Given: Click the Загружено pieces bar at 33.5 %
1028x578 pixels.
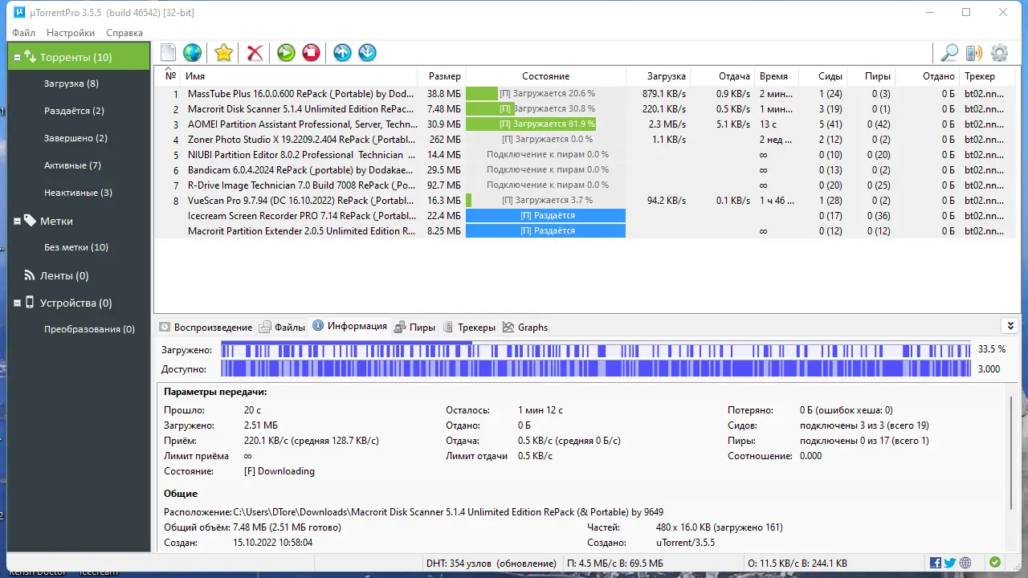Looking at the screenshot, I should [595, 350].
